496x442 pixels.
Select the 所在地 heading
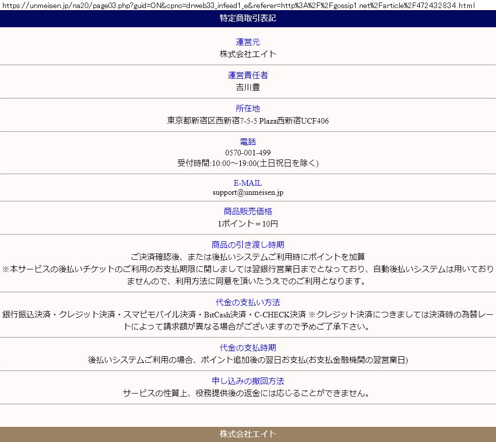tap(248, 109)
